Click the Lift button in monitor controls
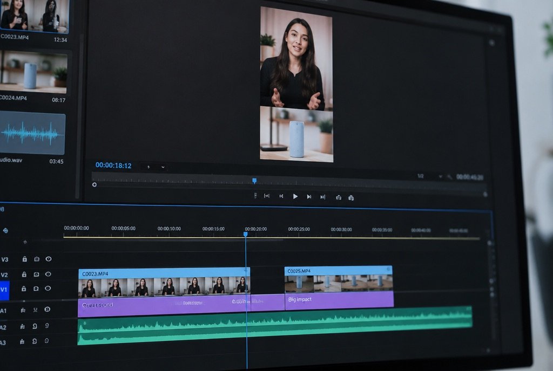Screen dimensions: 553x371 tap(339, 197)
